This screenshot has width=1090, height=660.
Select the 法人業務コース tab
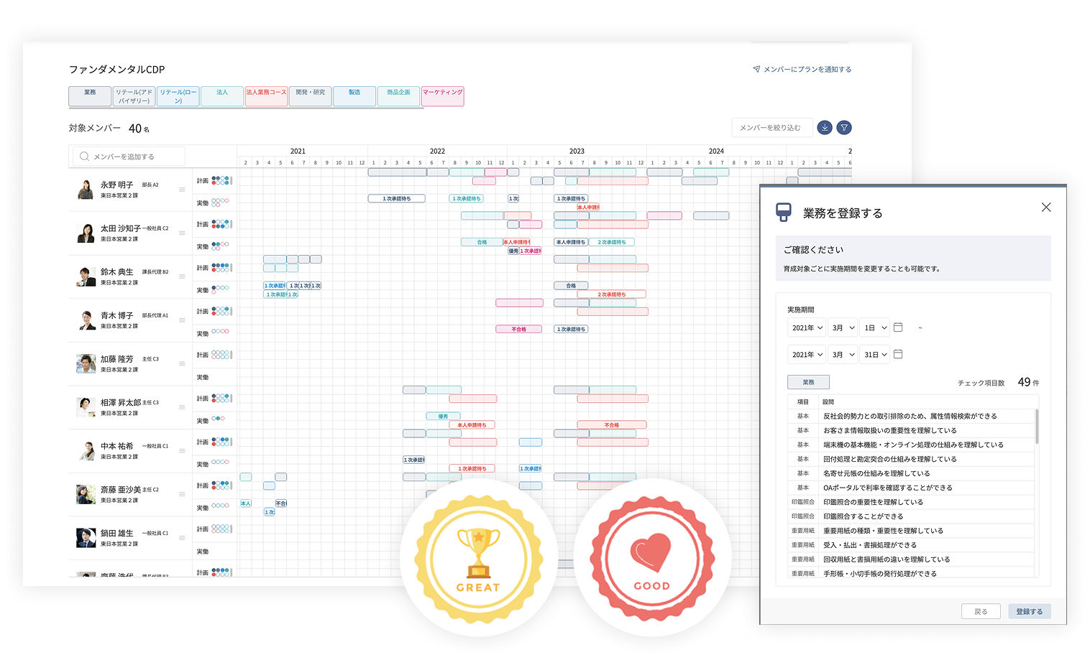[x=266, y=96]
